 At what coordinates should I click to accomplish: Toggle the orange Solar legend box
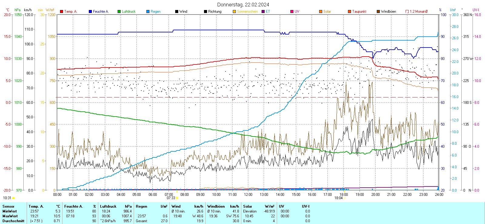[321, 12]
